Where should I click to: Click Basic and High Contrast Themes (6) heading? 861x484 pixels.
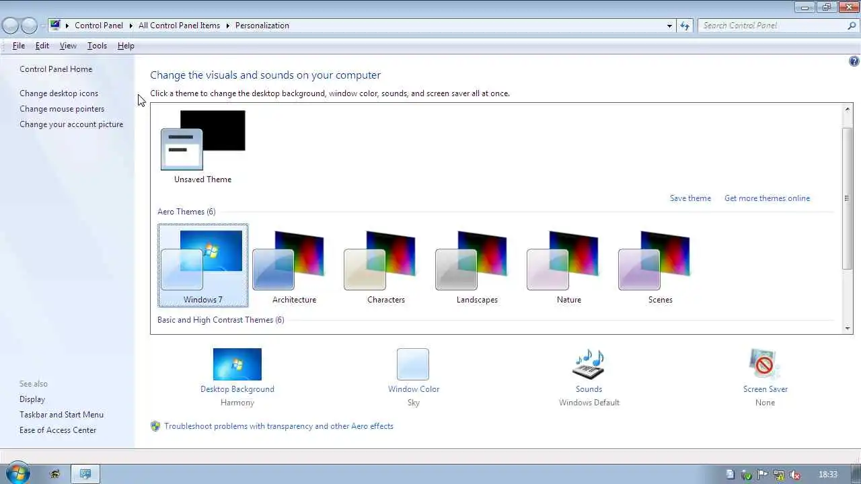click(x=221, y=320)
